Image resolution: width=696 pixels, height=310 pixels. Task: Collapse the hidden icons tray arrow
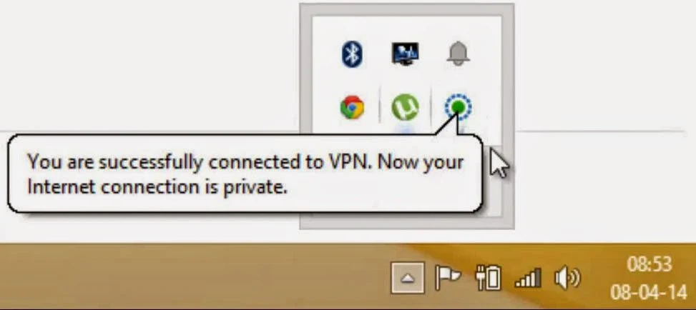click(x=408, y=278)
